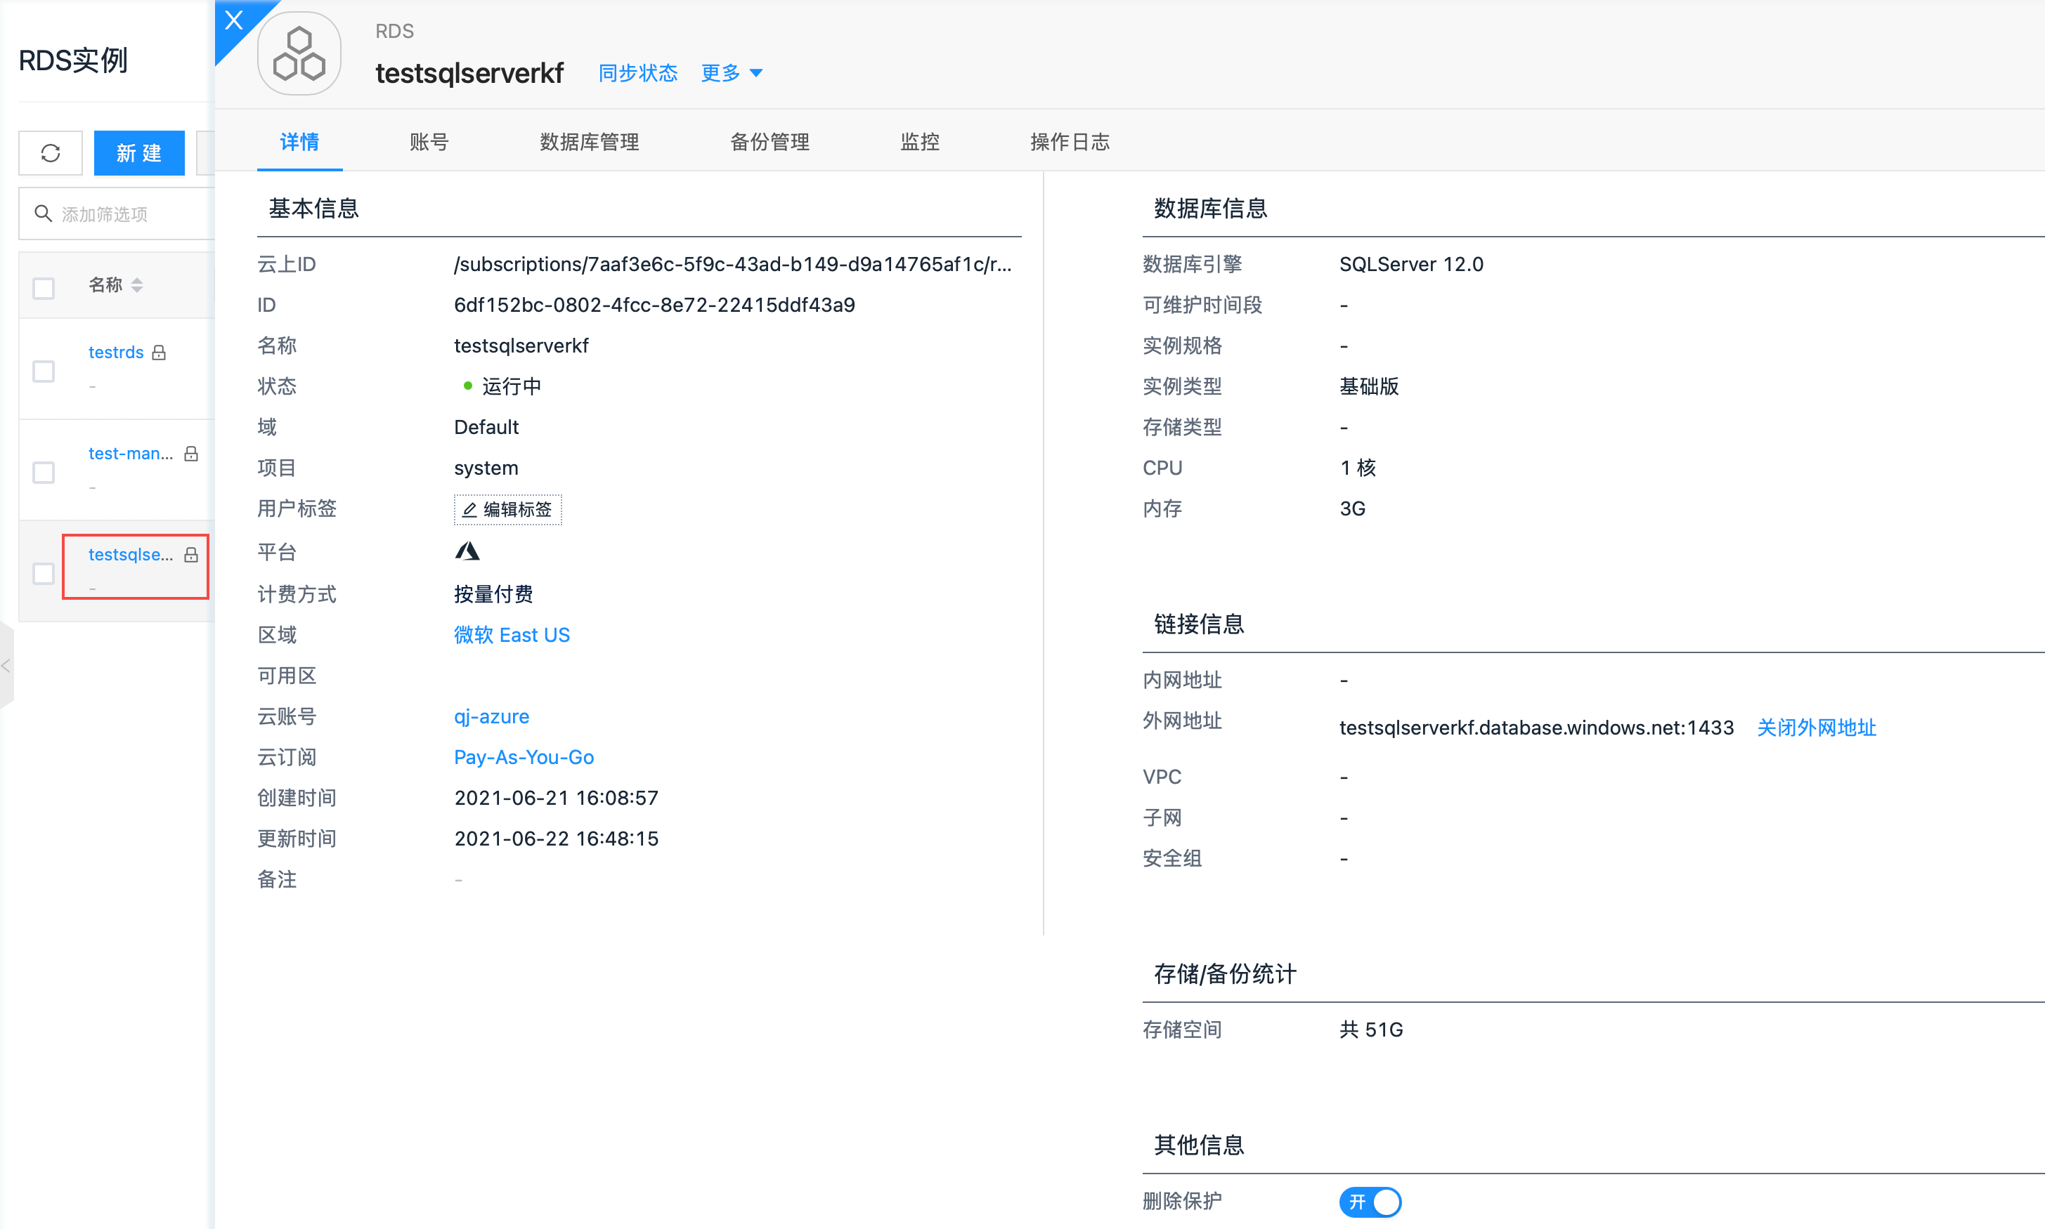Click the 新建 button
This screenshot has height=1229, width=2045.
(x=138, y=153)
